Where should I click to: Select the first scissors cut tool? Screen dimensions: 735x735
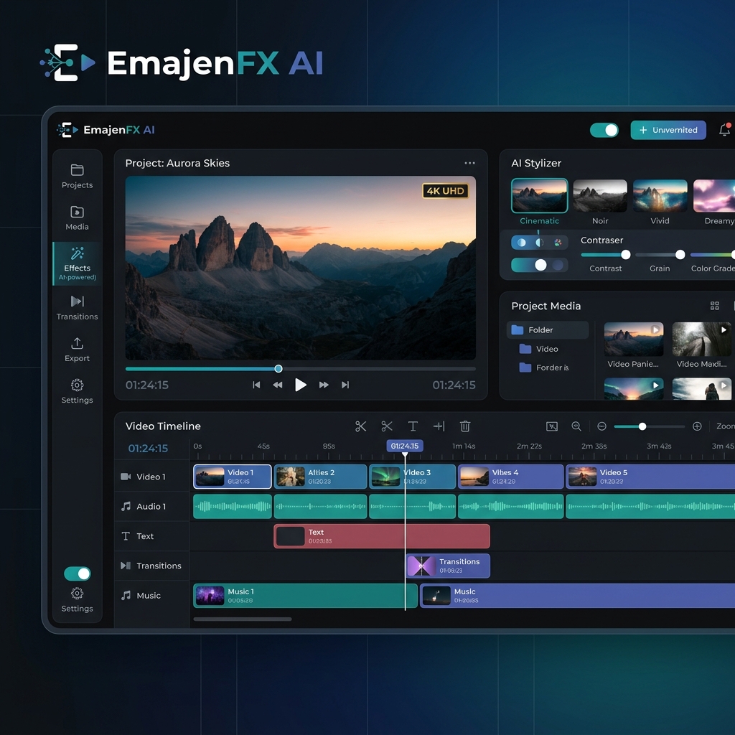360,426
